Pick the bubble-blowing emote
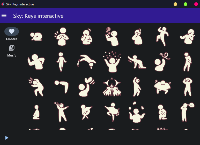This screenshot has height=145, width=200. pos(112,36)
